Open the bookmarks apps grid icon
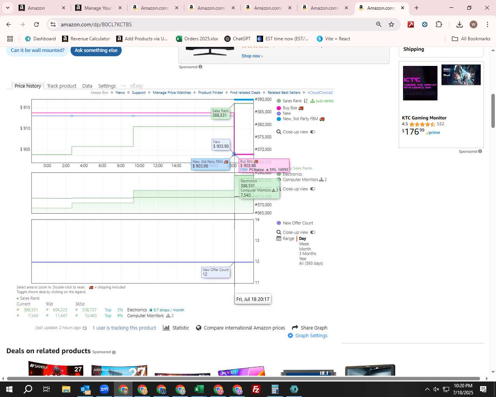496x397 pixels. [x=10, y=39]
